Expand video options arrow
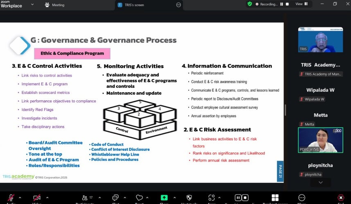Screen dimensions: 351x204 pyautogui.click(x=47, y=197)
